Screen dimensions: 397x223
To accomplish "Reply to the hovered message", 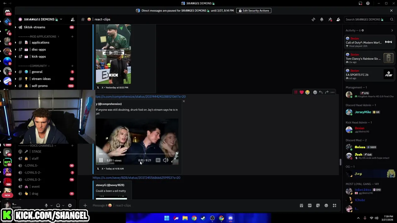I will pyautogui.click(x=321, y=92).
